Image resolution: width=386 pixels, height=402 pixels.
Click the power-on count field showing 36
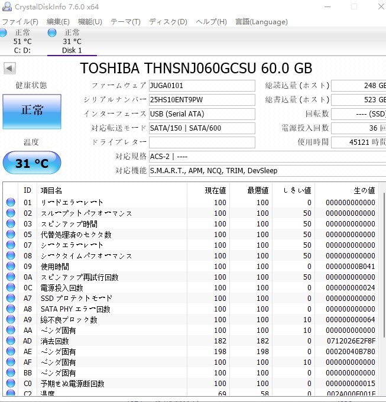(x=359, y=128)
